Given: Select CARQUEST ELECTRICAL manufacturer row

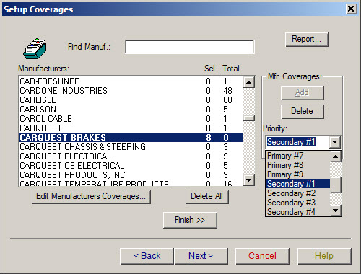Looking at the screenshot, I should (x=131, y=156).
